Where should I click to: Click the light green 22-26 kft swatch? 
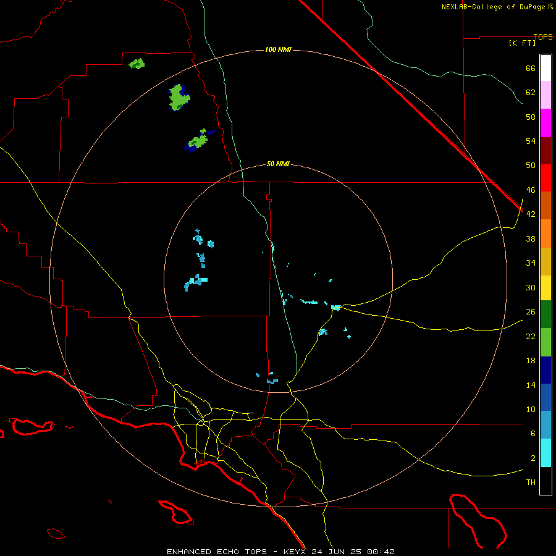point(545,342)
